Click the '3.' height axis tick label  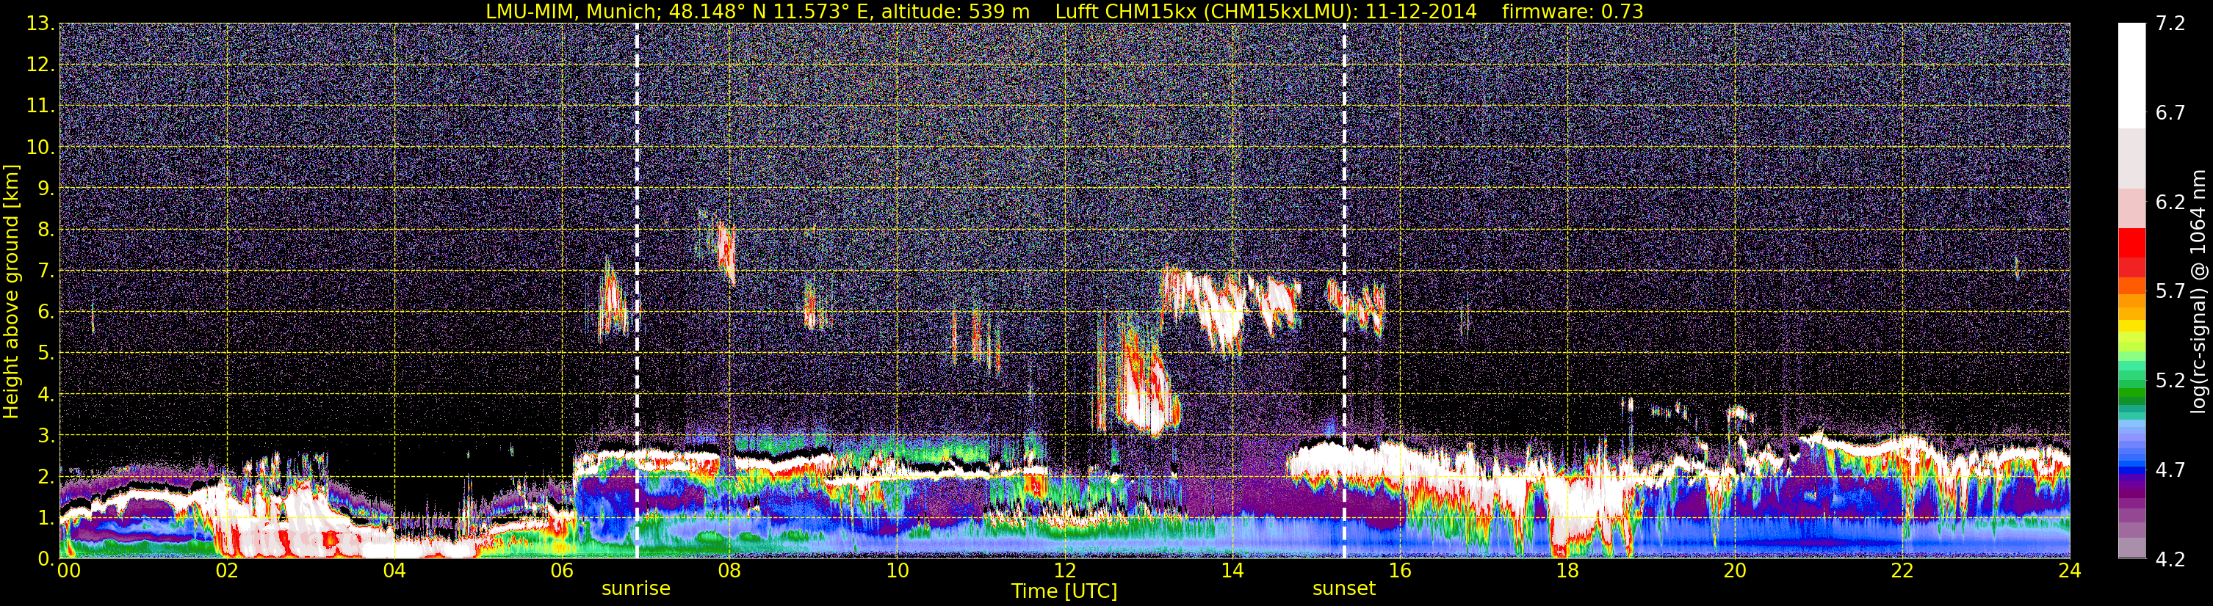pos(45,435)
